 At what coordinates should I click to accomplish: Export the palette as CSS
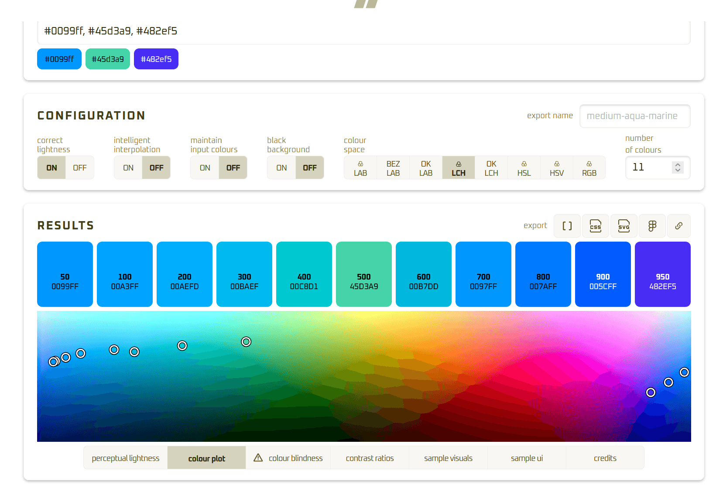(x=596, y=226)
